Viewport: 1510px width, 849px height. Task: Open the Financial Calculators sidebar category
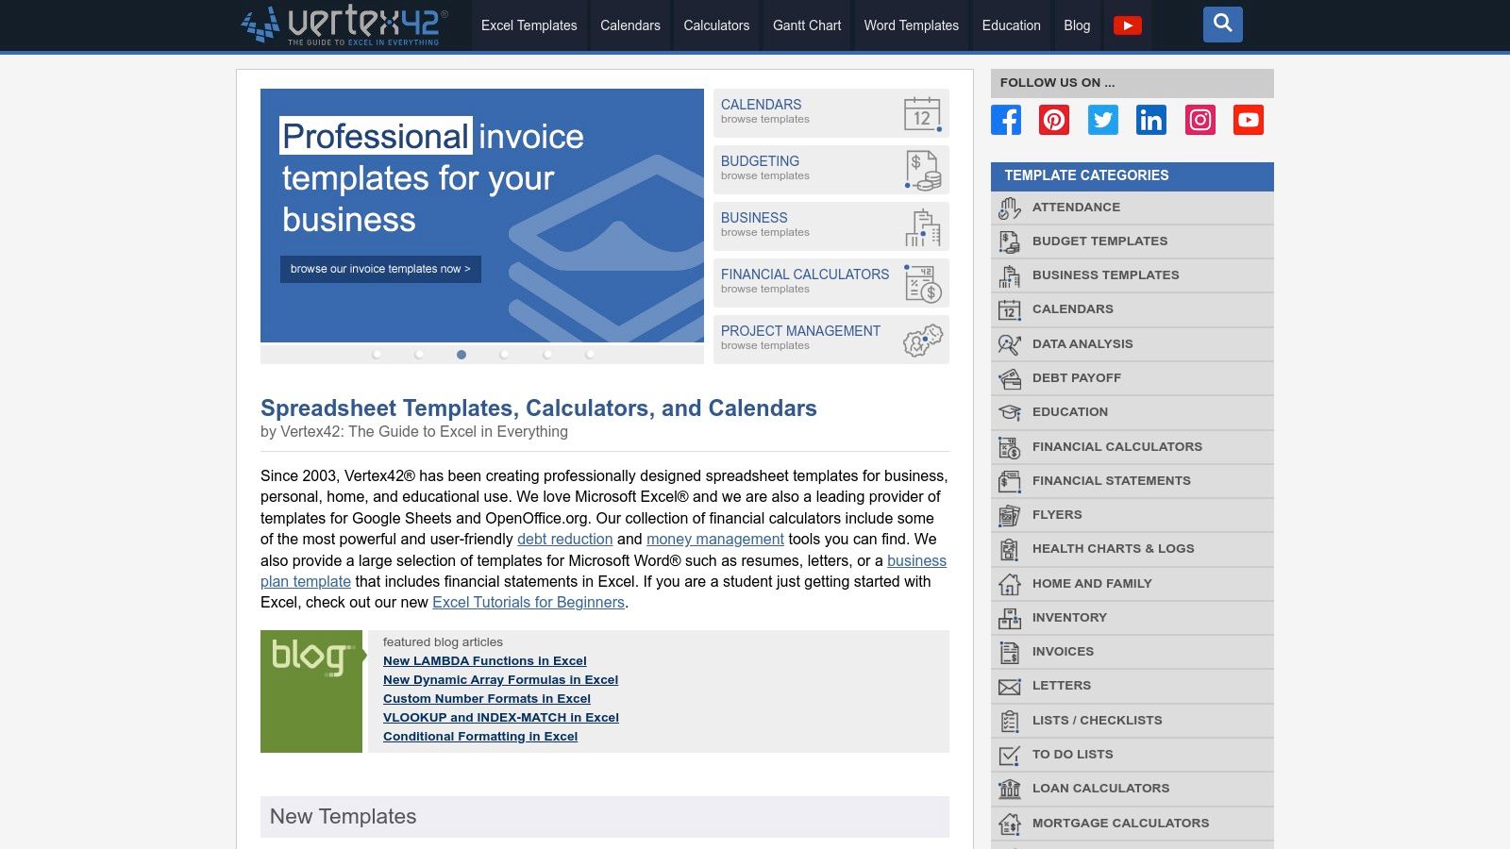1132,447
